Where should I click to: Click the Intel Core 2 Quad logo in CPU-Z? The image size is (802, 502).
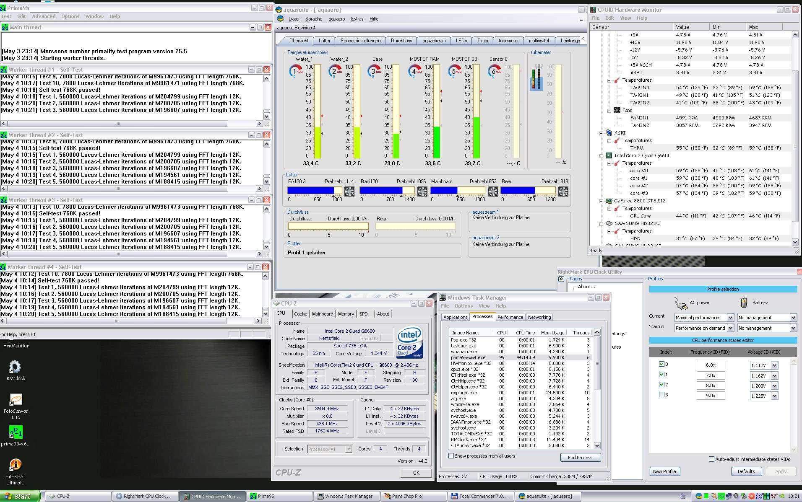tap(409, 342)
